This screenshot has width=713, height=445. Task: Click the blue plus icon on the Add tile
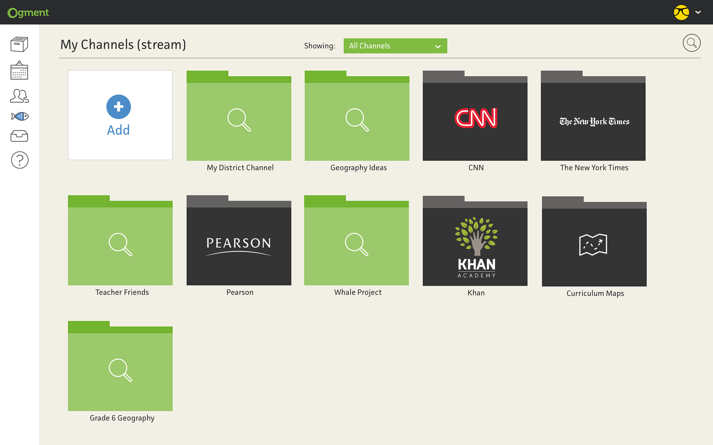118,107
